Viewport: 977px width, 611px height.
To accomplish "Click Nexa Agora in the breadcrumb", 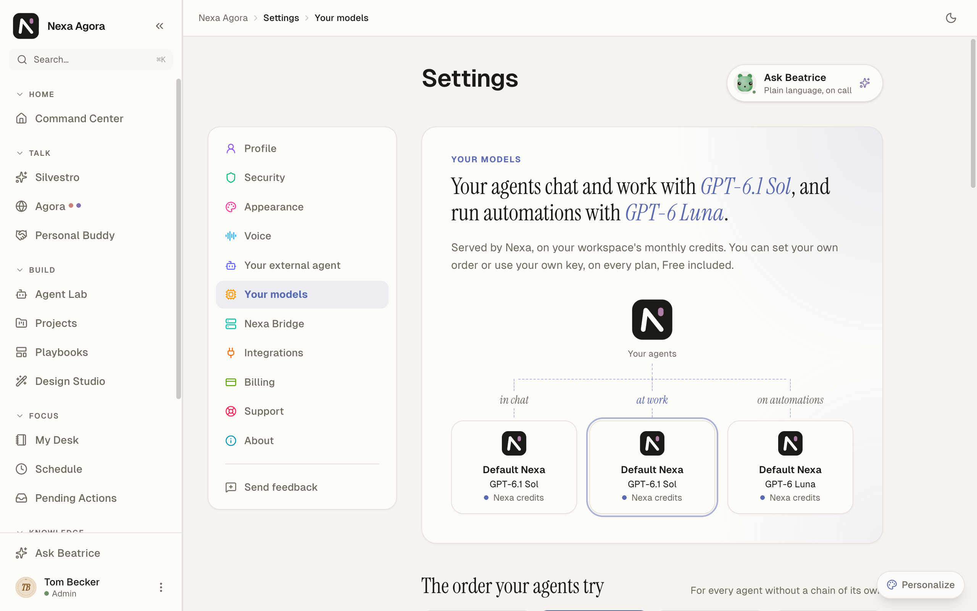I will [x=223, y=18].
